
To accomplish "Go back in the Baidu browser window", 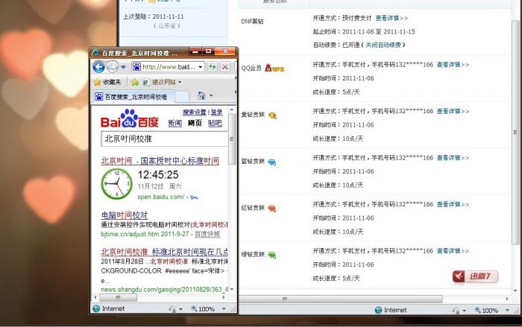I will click(98, 67).
